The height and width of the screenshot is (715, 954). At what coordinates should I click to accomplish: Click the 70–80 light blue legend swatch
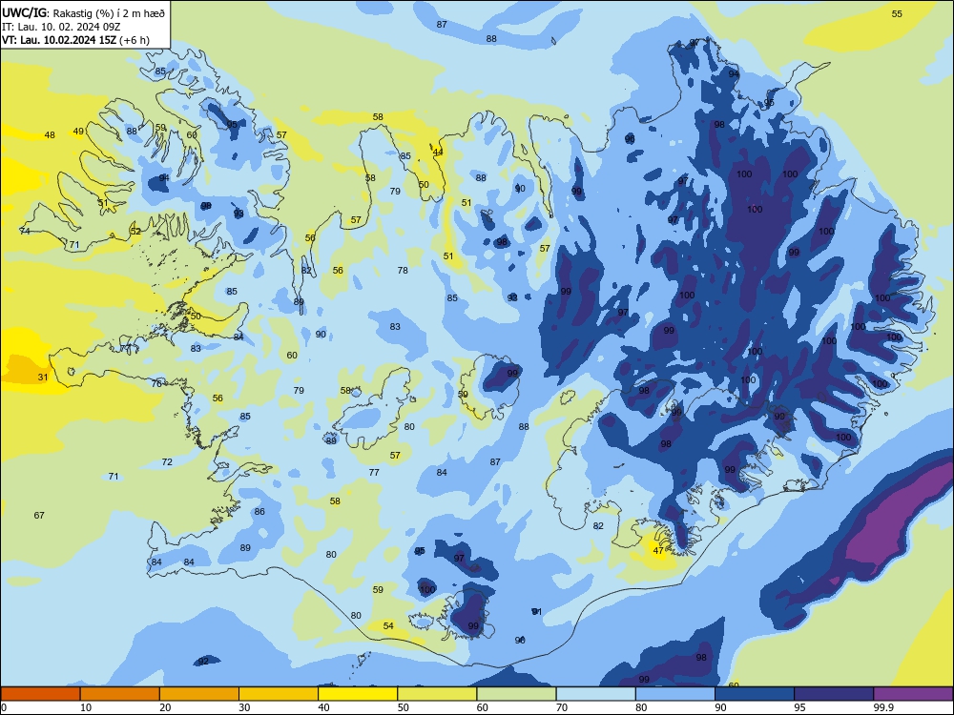[595, 694]
